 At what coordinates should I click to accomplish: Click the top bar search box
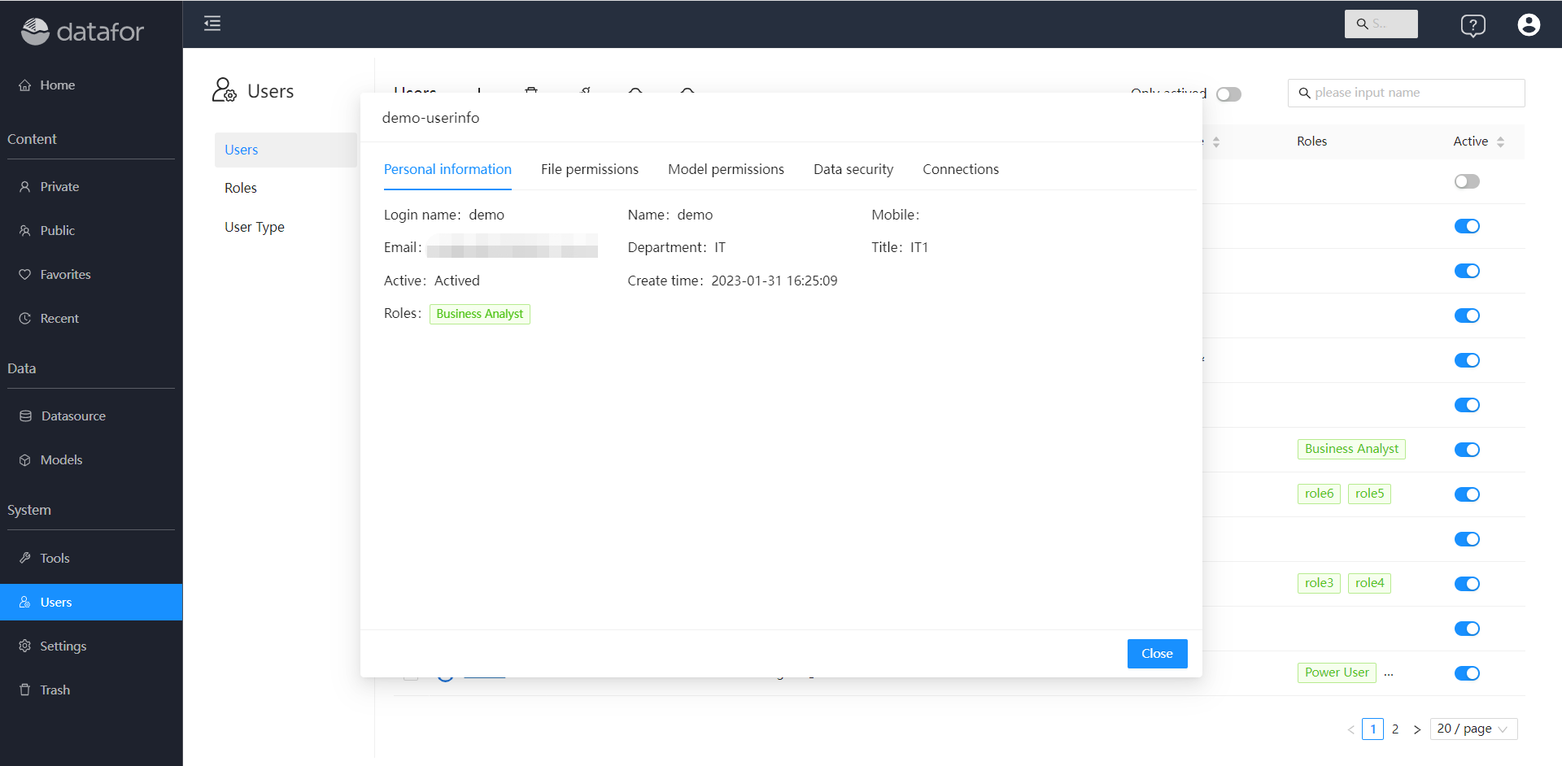click(1381, 24)
